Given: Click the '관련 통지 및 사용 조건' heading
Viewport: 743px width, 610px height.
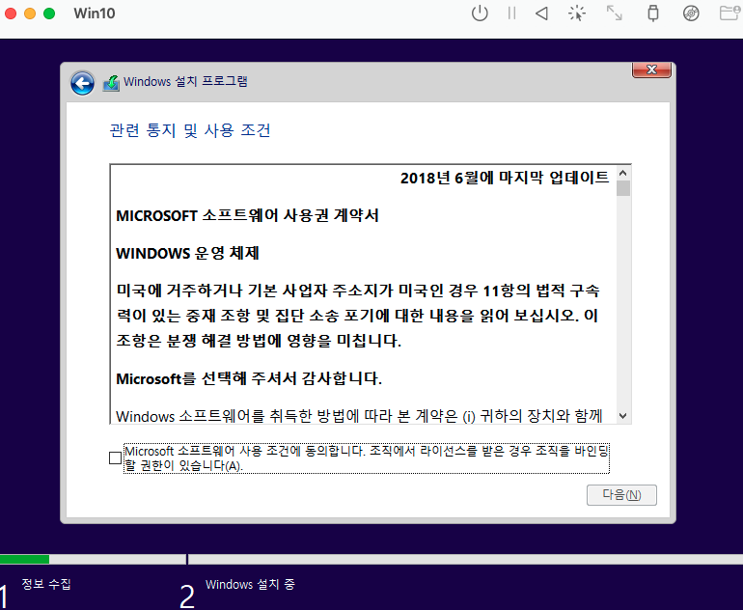Looking at the screenshot, I should tap(190, 130).
